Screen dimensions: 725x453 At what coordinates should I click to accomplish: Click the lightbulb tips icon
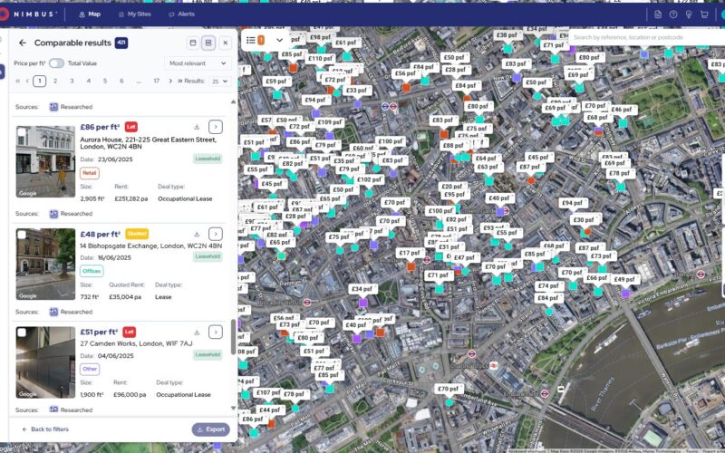689,14
